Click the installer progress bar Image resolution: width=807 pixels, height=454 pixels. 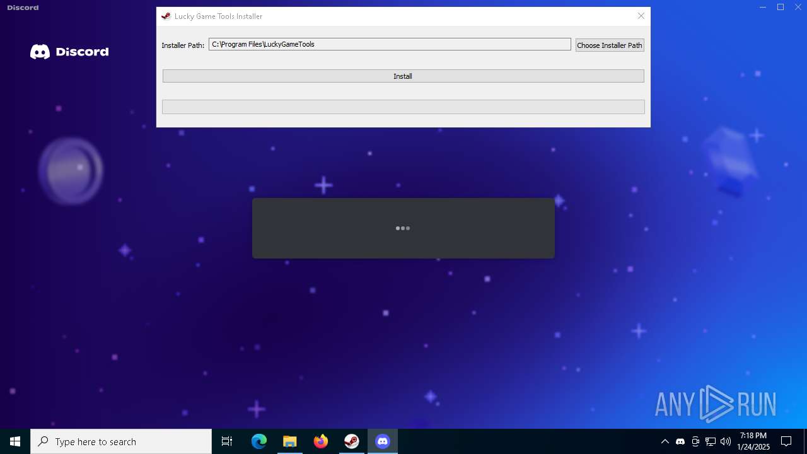(x=403, y=107)
